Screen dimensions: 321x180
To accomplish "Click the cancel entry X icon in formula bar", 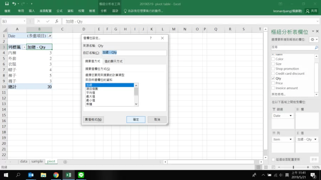I will pyautogui.click(x=39, y=21).
